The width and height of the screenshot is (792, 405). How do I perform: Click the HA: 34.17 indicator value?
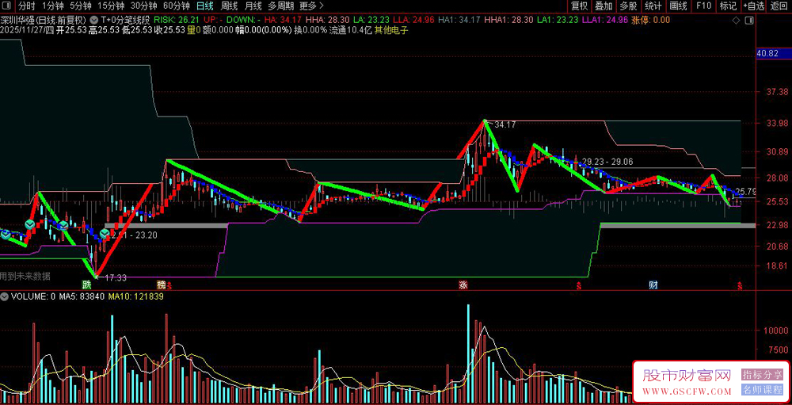[284, 21]
